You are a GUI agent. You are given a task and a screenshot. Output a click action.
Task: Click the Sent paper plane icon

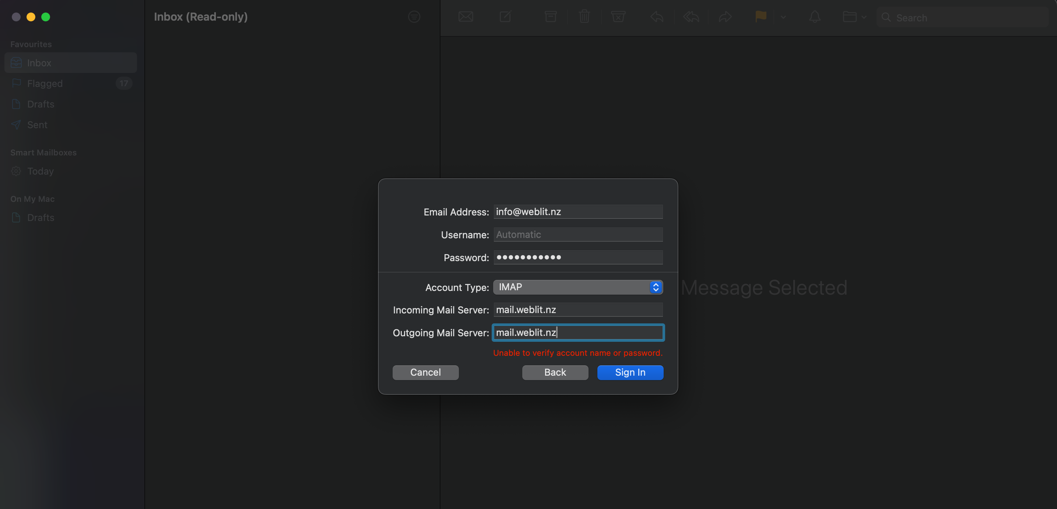16,124
